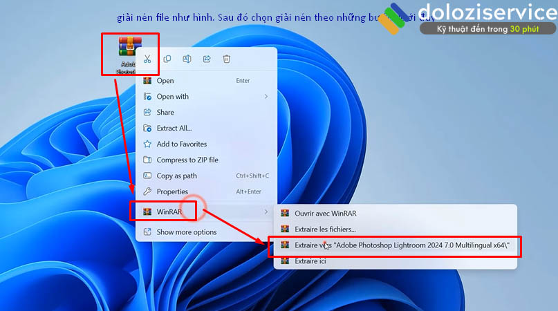The width and height of the screenshot is (558, 311).
Task: Select Extraire les fichiers...
Action: [x=395, y=229]
